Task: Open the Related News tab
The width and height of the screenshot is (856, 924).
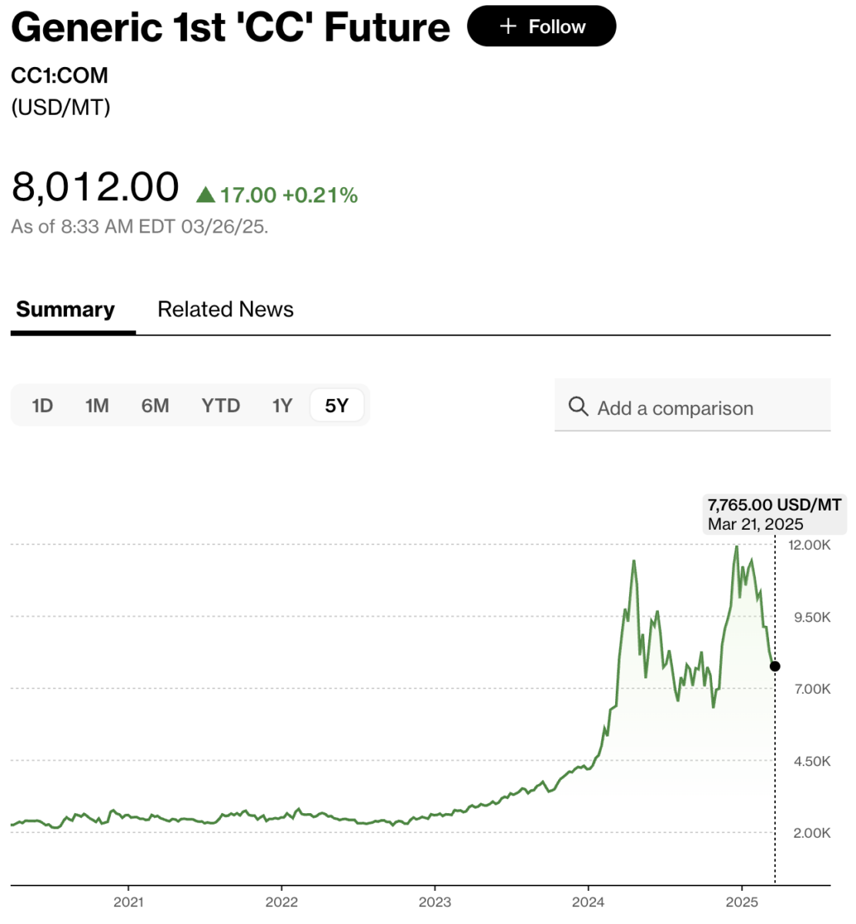Action: point(226,310)
